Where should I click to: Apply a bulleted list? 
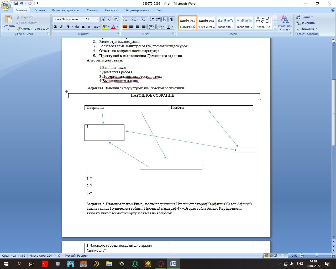pos(125,19)
